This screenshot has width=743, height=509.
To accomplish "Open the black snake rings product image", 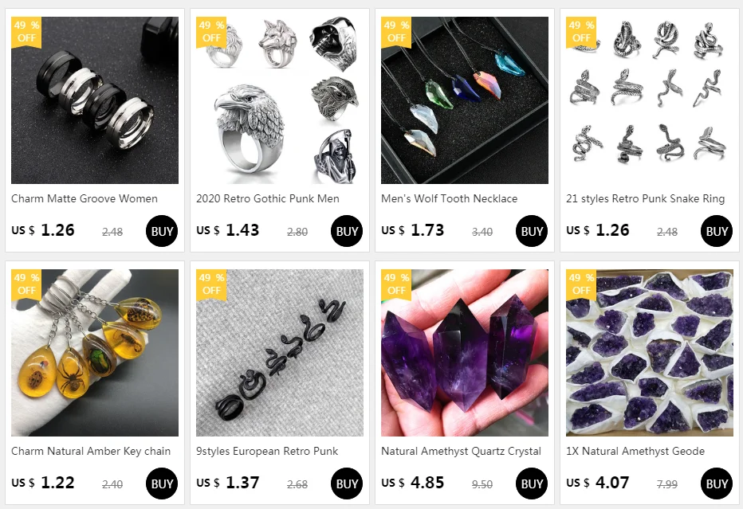I will pos(280,353).
